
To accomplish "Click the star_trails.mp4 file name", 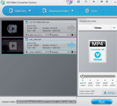I will 35,39.
